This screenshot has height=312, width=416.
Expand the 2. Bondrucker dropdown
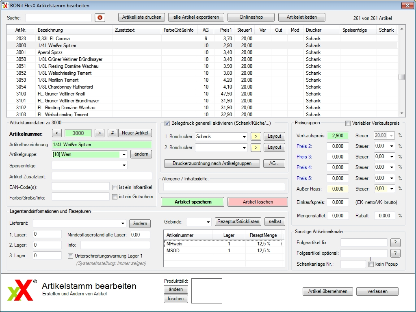point(244,147)
